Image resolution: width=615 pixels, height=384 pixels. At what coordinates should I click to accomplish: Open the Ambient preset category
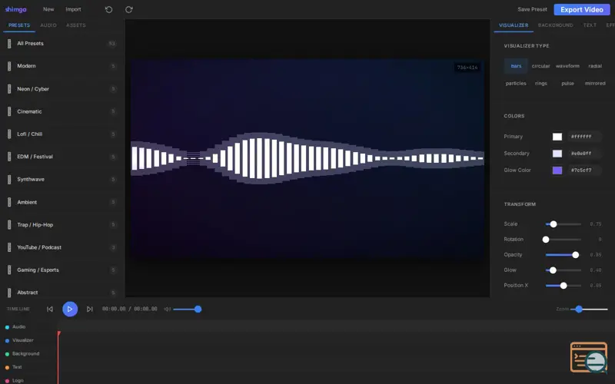62,202
